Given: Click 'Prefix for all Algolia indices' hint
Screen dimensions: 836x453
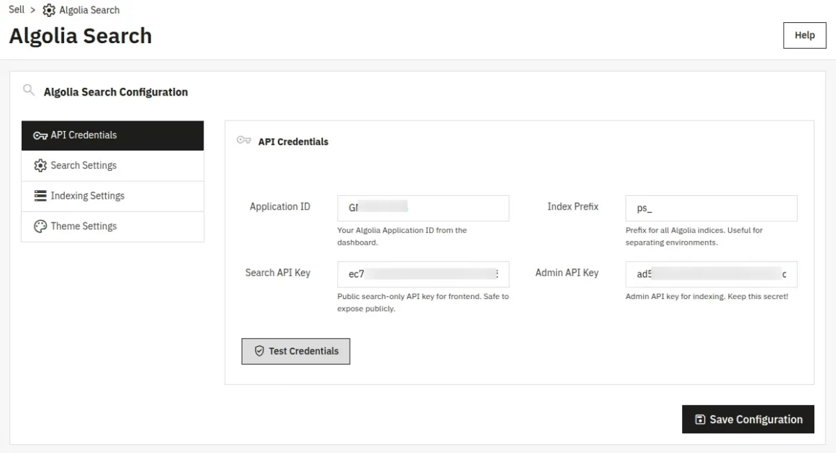Looking at the screenshot, I should tap(694, 236).
